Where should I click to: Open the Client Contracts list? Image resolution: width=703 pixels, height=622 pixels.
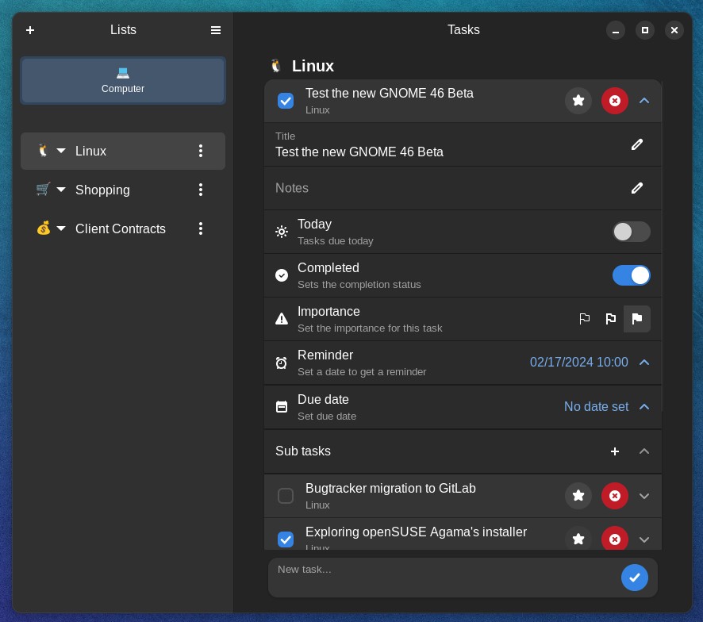pos(123,228)
